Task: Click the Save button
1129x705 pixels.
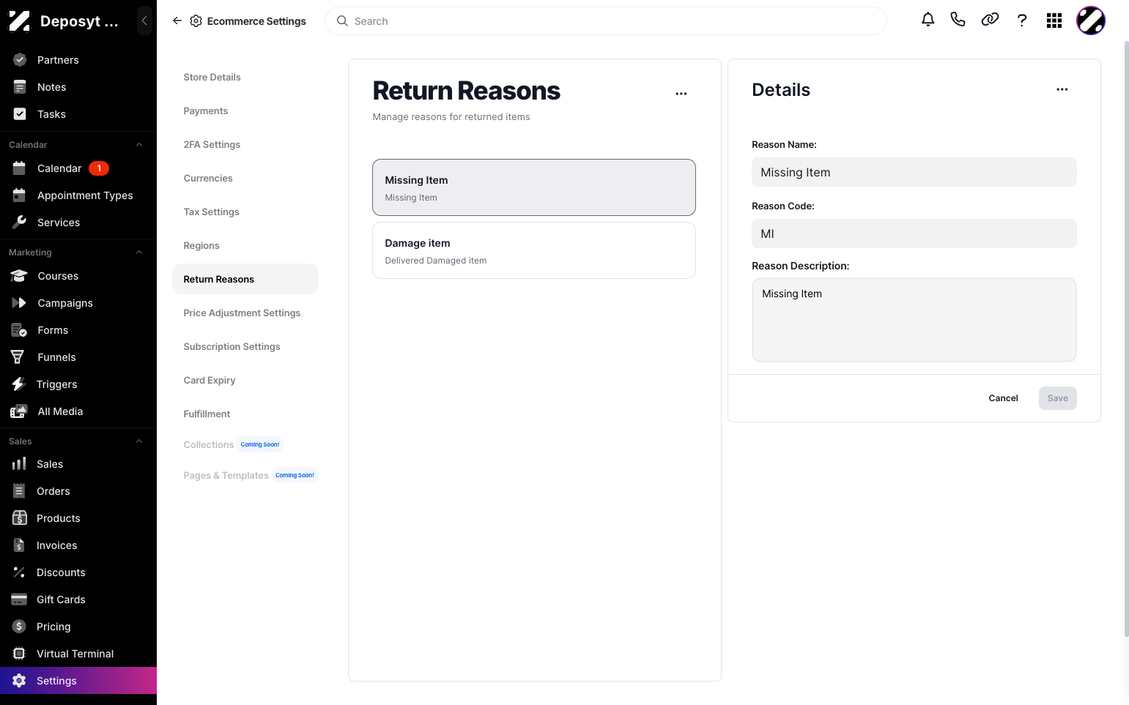Action: tap(1058, 398)
